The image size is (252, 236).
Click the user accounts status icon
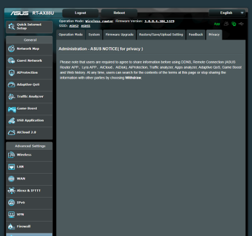226,24
